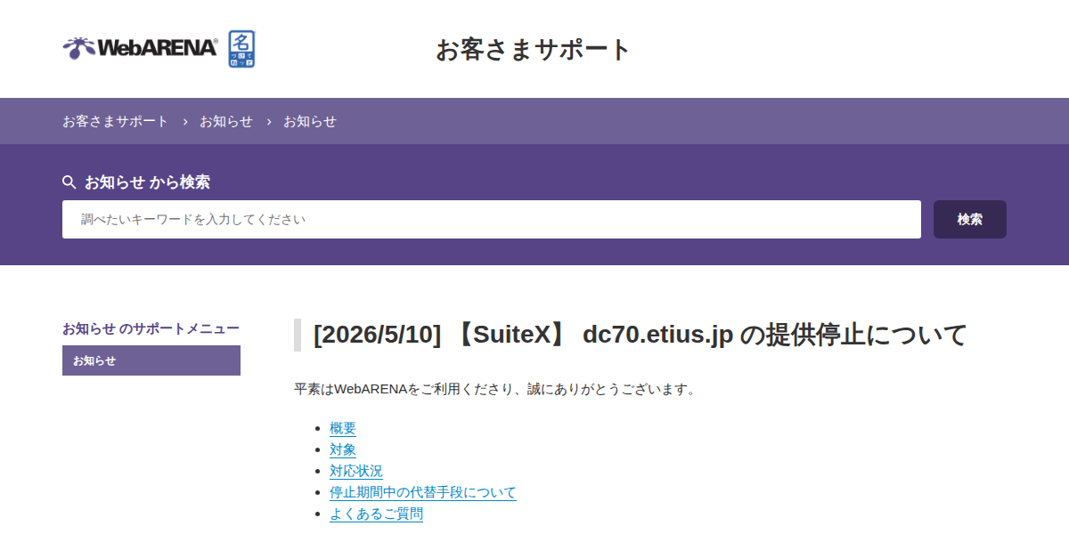Open 停止期間中の代替手段について anchor link
Viewport: 1069px width, 534px height.
pyautogui.click(x=423, y=492)
